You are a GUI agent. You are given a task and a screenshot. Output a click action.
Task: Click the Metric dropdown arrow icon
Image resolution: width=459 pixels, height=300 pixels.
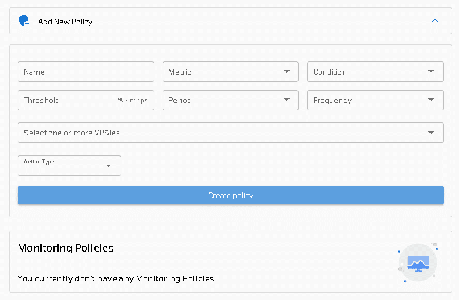click(287, 72)
